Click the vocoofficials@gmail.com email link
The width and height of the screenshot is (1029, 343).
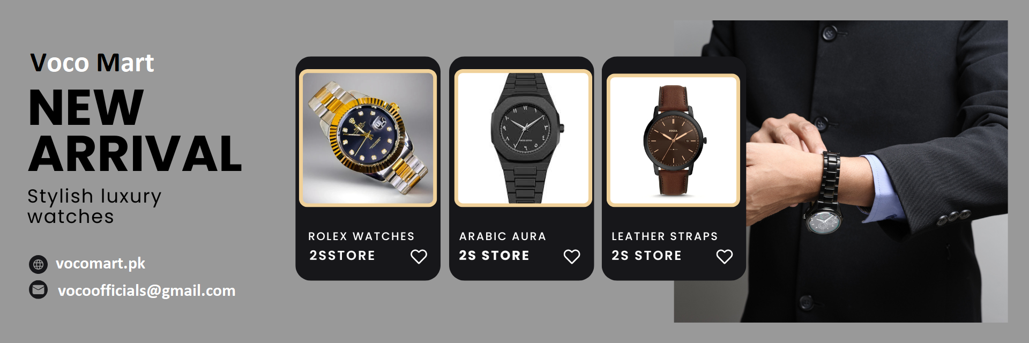click(x=146, y=290)
